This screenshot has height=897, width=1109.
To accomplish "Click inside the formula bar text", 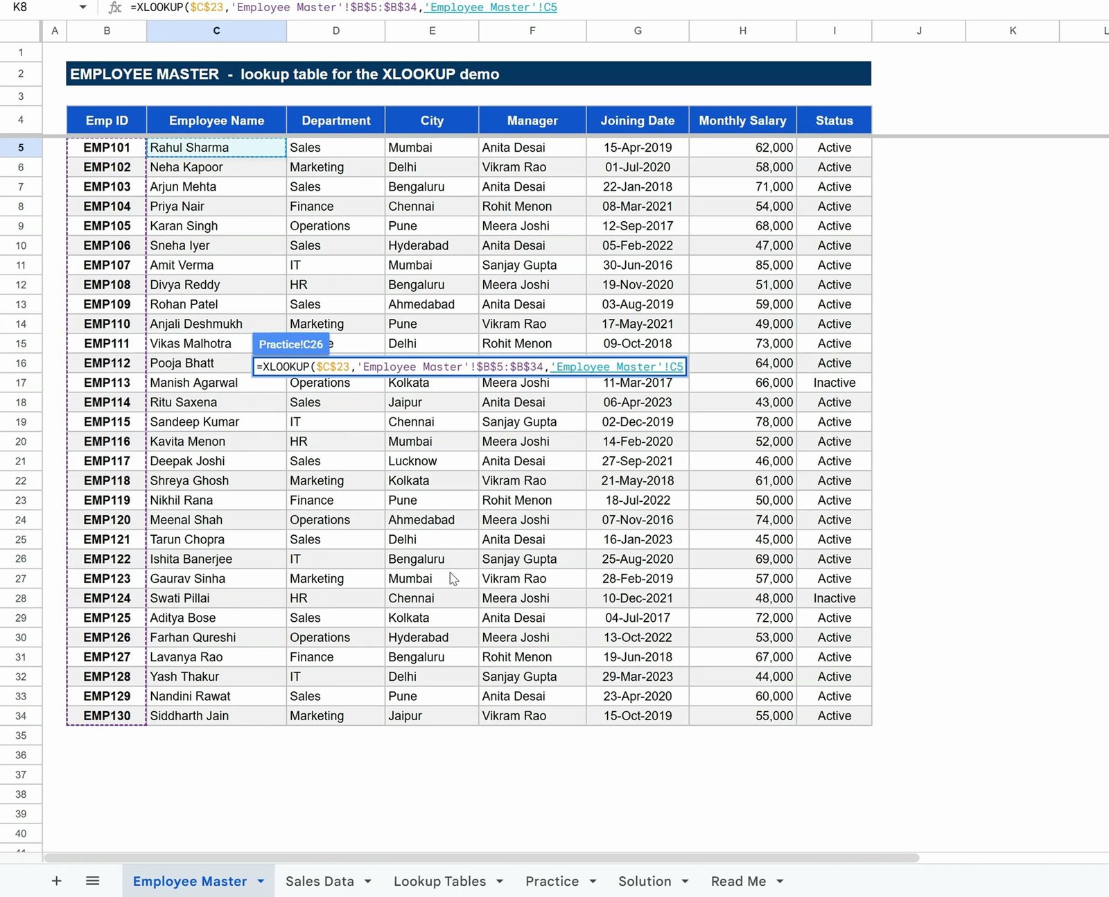I will pos(344,8).
